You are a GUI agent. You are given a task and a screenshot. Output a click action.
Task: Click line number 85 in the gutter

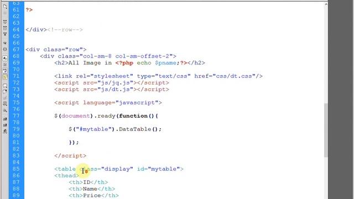[16, 169]
